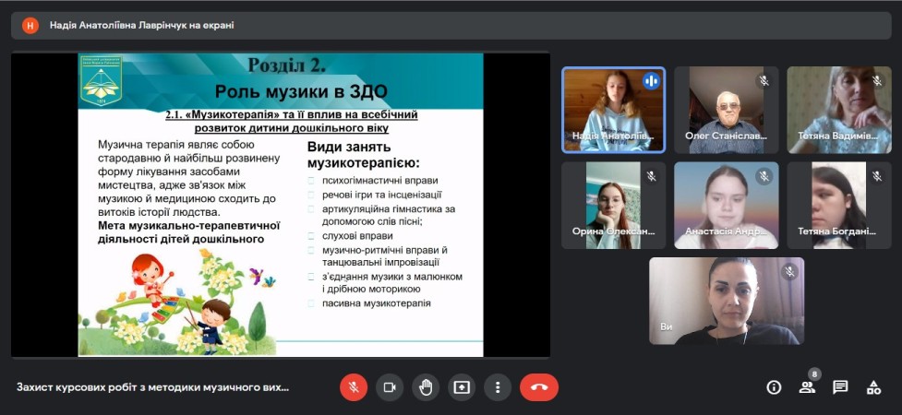Show the participants list with badge 8
The width and height of the screenshot is (902, 415).
(807, 386)
